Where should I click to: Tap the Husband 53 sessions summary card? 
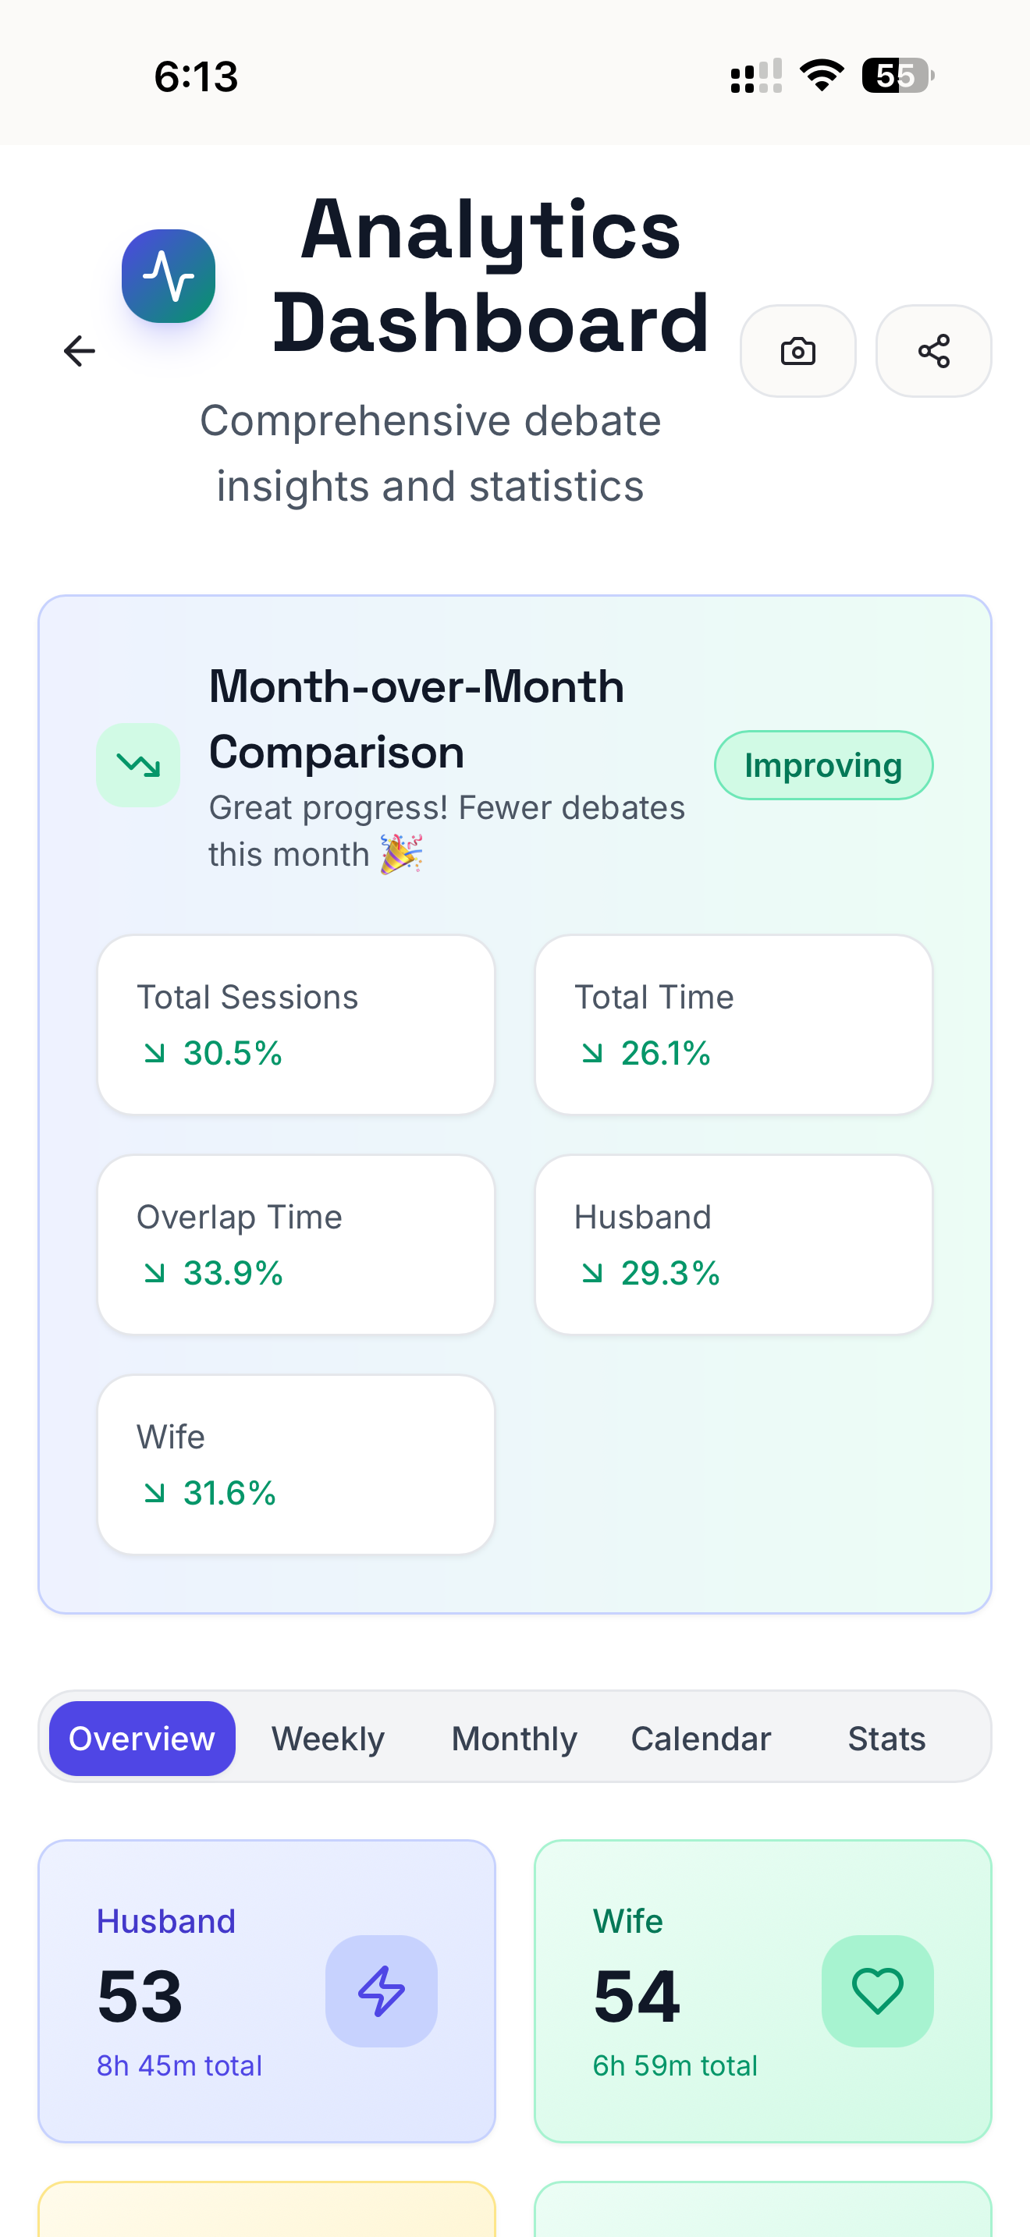267,1991
